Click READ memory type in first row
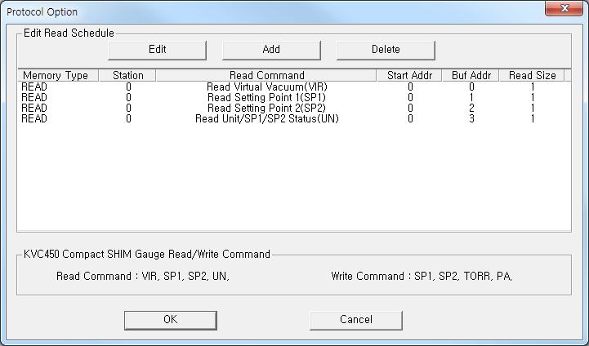The image size is (589, 346). point(34,86)
